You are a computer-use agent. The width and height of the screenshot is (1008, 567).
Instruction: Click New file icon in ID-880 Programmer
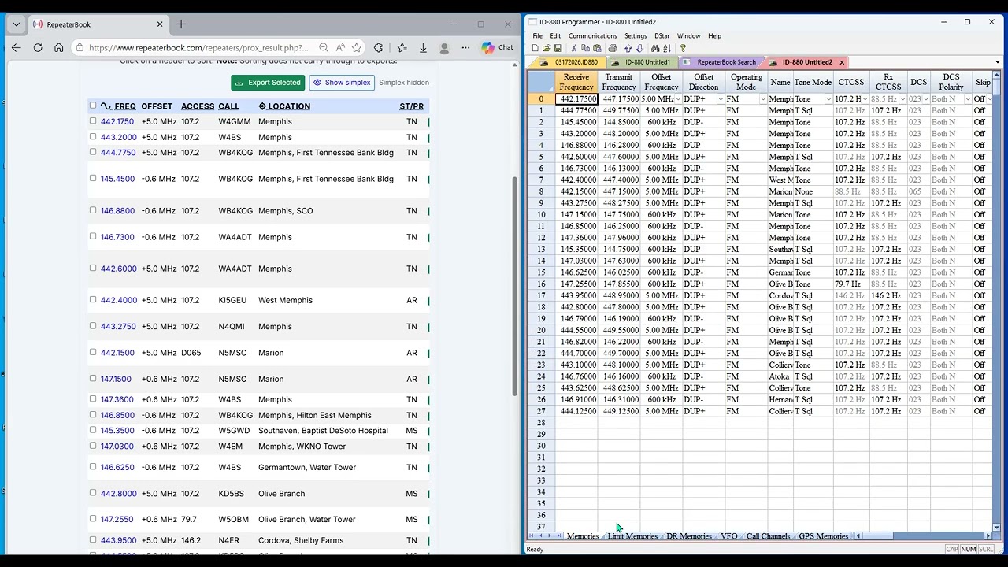coord(535,48)
